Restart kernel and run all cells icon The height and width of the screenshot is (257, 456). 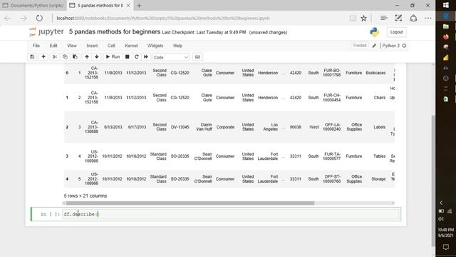point(146,57)
